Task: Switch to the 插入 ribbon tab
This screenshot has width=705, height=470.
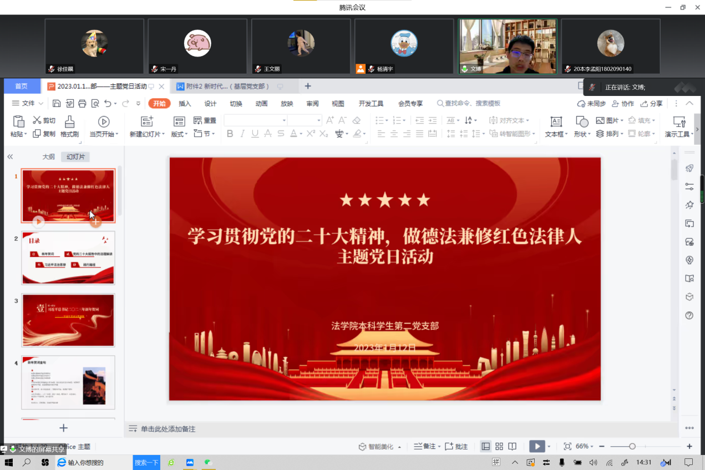Action: (185, 103)
